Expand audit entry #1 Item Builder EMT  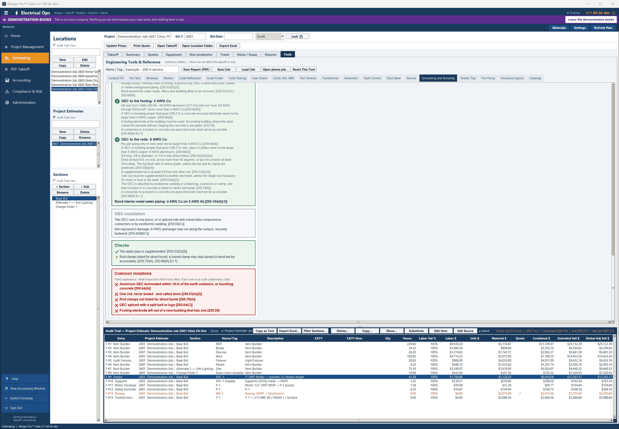(106, 344)
